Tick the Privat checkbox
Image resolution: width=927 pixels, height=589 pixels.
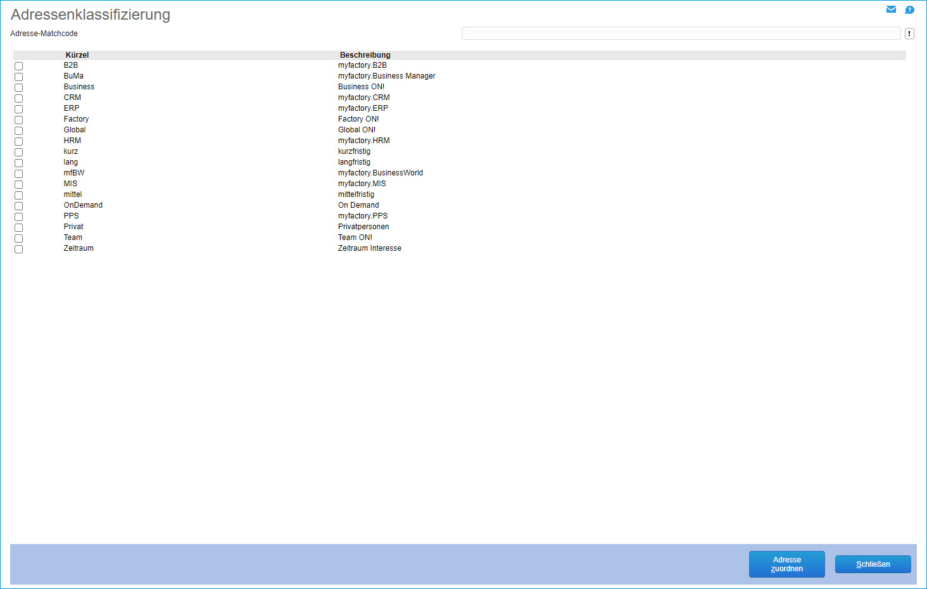[18, 227]
